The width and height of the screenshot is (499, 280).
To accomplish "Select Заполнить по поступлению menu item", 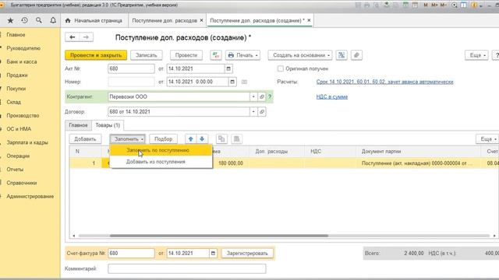I will (x=161, y=150).
